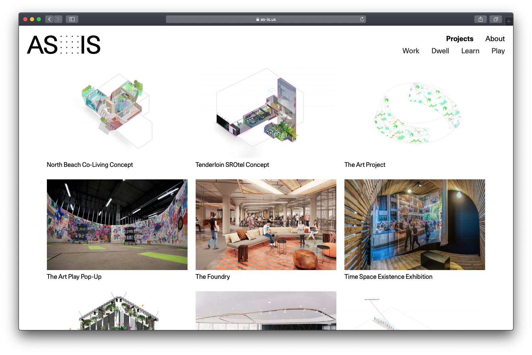Image resolution: width=532 pixels, height=355 pixels.
Task: Open a new tab with plus button
Action: pos(509,21)
